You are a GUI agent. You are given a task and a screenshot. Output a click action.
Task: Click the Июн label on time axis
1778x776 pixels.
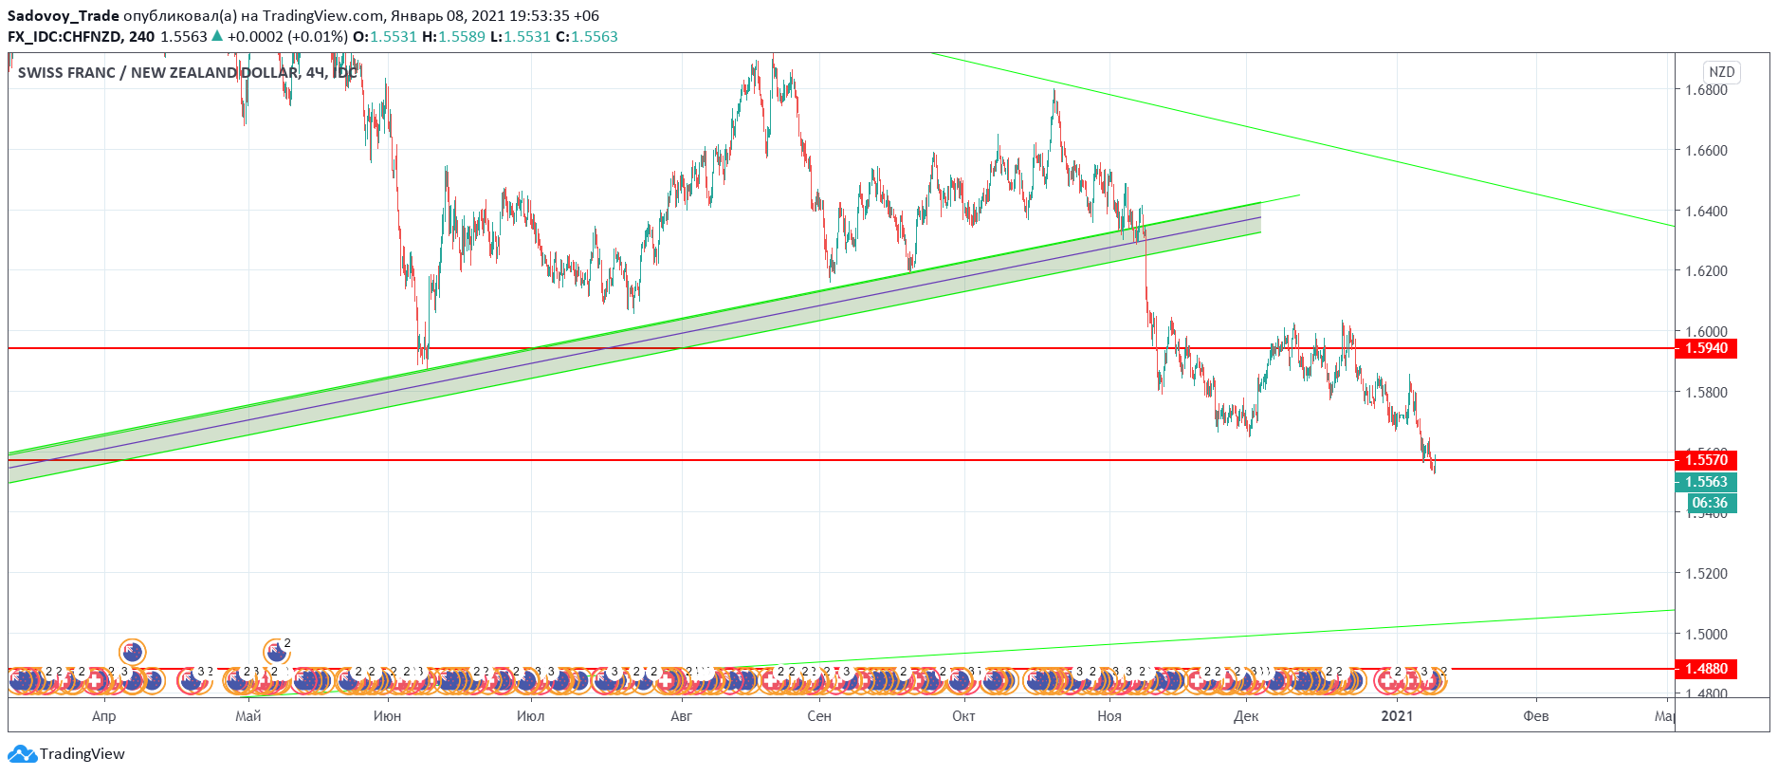tap(388, 716)
